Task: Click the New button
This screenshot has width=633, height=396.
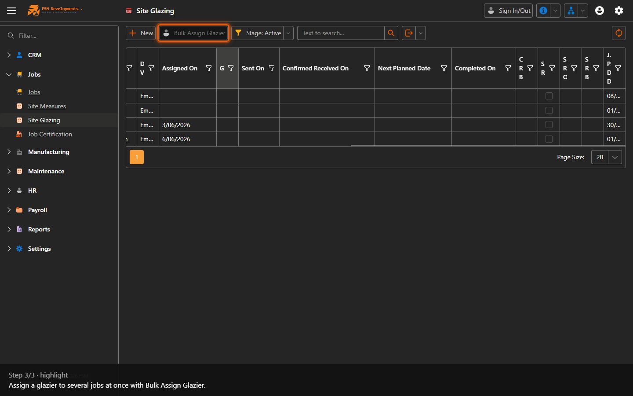Action: pyautogui.click(x=141, y=33)
